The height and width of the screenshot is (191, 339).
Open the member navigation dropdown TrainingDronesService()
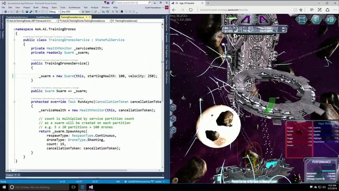pos(138,21)
